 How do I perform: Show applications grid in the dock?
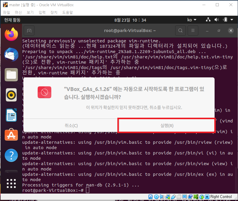[x=11, y=184]
